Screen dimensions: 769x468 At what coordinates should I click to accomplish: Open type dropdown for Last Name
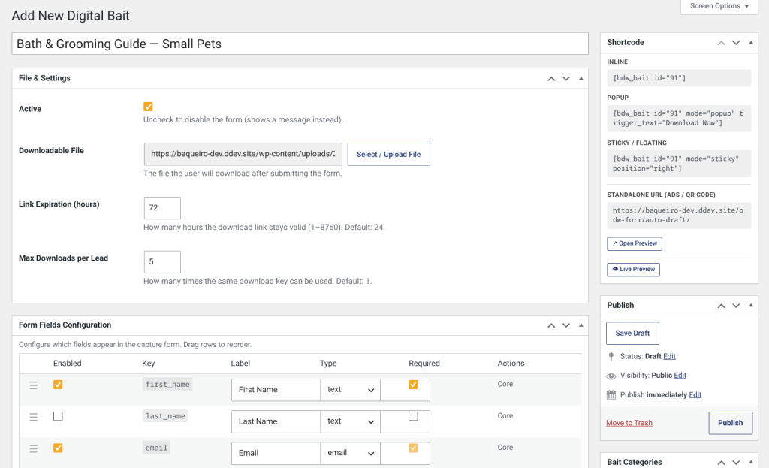tap(350, 421)
